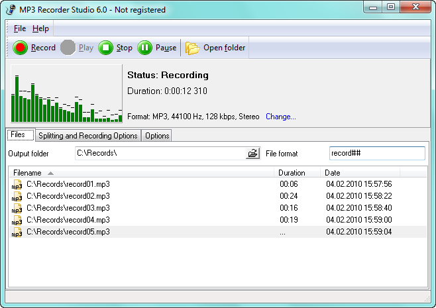Click the Format: MP3, 44100 Hz text

(x=193, y=117)
